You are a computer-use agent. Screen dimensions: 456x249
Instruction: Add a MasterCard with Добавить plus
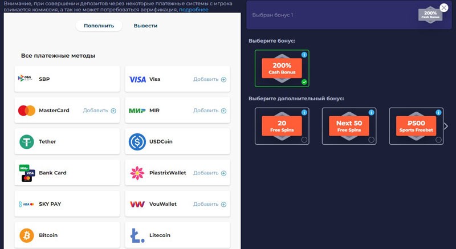pyautogui.click(x=99, y=111)
